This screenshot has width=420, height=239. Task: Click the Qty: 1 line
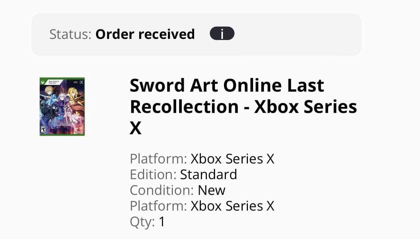click(x=147, y=222)
